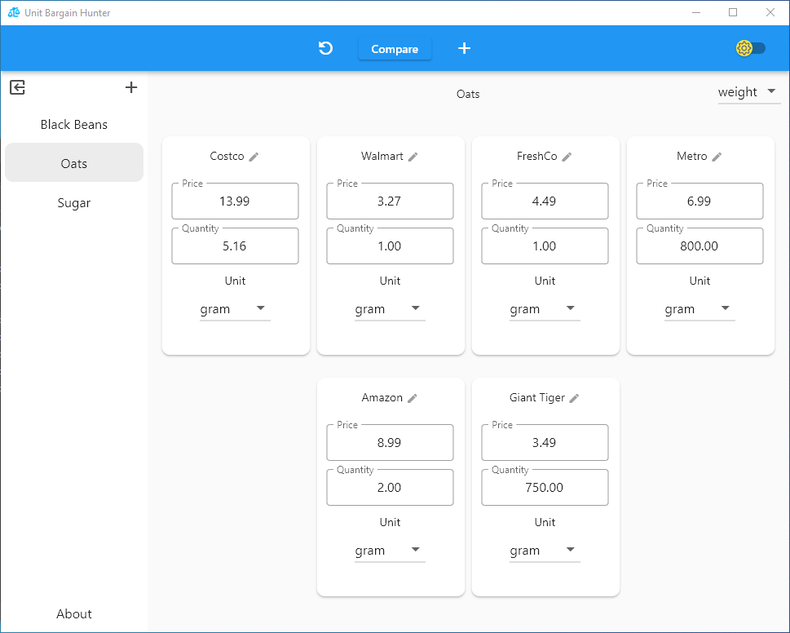Maximize the Unit Bargain Hunter window
The height and width of the screenshot is (633, 790).
pyautogui.click(x=733, y=12)
